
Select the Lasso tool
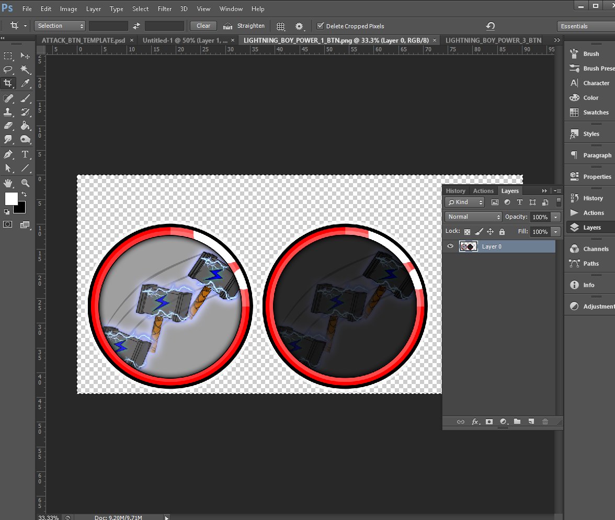tap(8, 70)
